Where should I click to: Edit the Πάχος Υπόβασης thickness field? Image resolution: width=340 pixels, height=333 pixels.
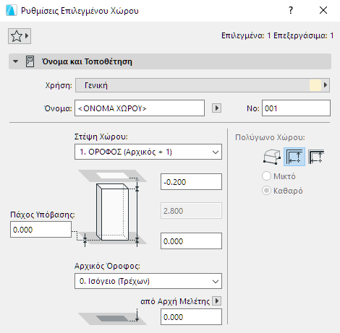[41, 230]
